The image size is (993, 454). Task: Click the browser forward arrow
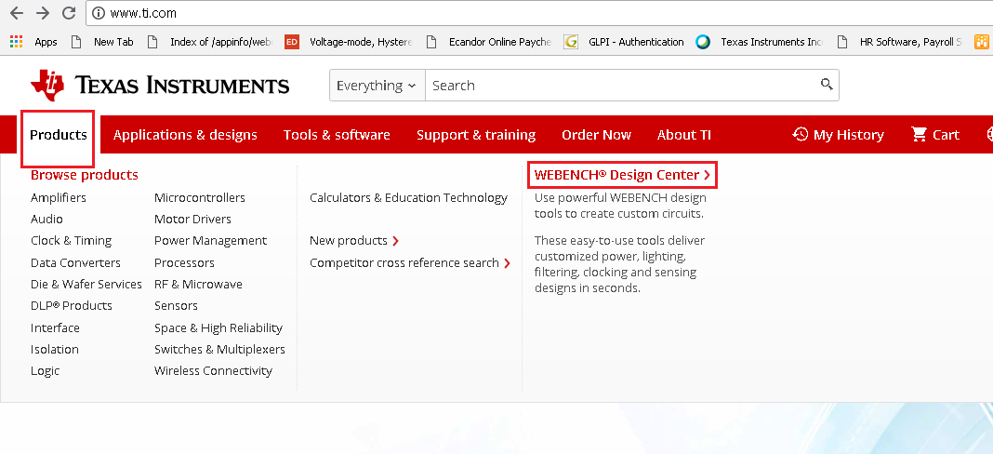point(43,13)
